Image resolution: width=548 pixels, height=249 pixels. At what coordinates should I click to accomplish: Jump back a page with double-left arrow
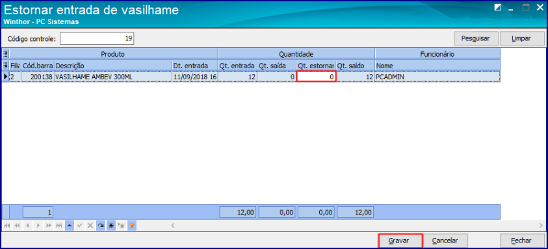(17, 226)
